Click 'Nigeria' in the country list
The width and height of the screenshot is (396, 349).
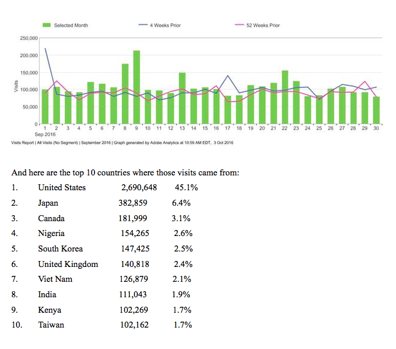(x=51, y=233)
